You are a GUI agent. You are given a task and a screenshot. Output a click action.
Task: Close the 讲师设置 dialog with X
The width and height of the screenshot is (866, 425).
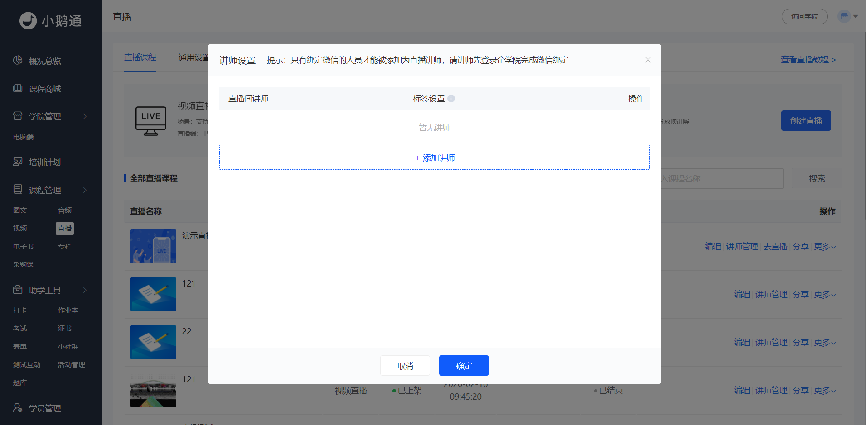[648, 60]
